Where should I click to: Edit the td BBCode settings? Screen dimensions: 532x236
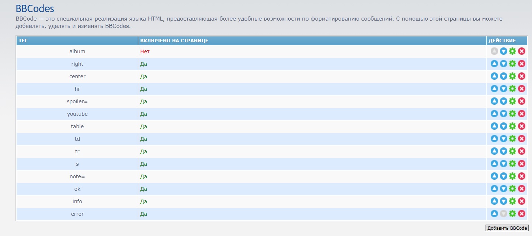512,139
